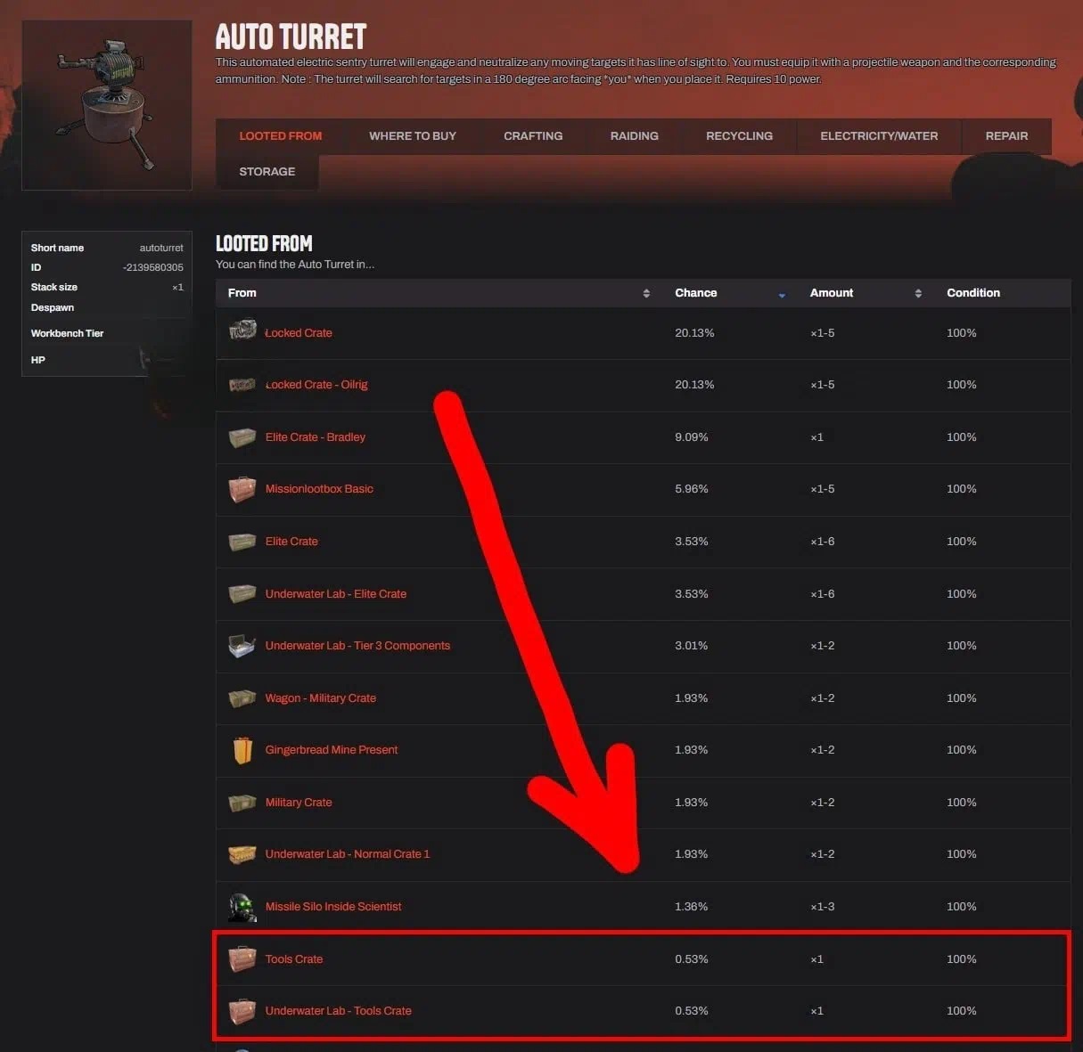Click the Elite Crate - Bradley icon
Viewport: 1083px width, 1052px height.
[x=242, y=437]
